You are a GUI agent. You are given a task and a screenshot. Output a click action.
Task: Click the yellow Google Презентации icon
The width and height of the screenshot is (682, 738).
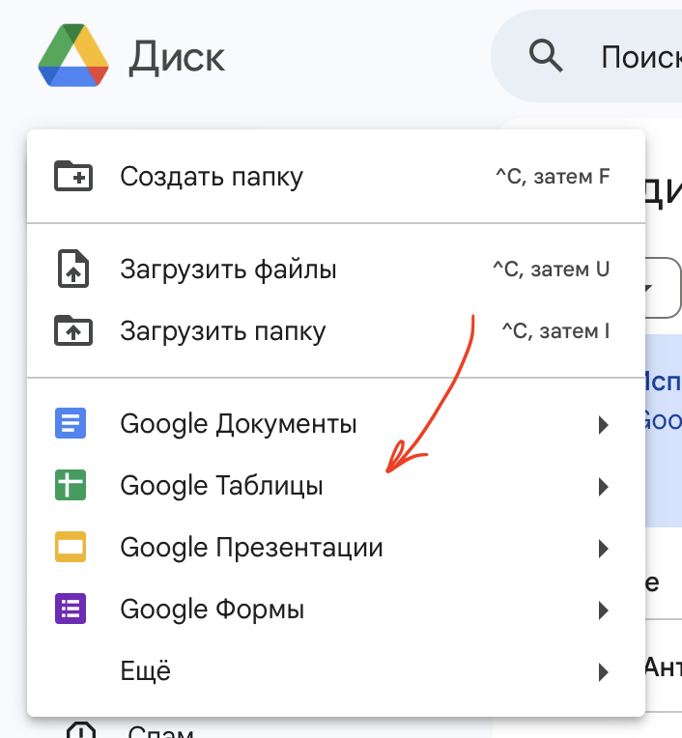[71, 548]
